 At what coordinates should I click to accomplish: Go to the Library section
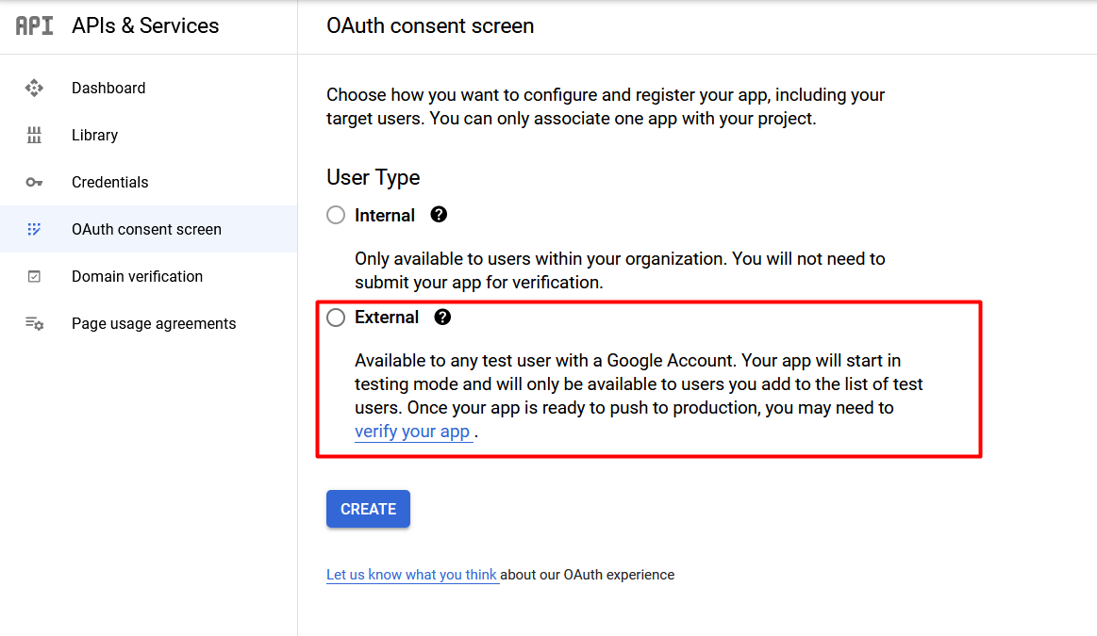[148, 135]
